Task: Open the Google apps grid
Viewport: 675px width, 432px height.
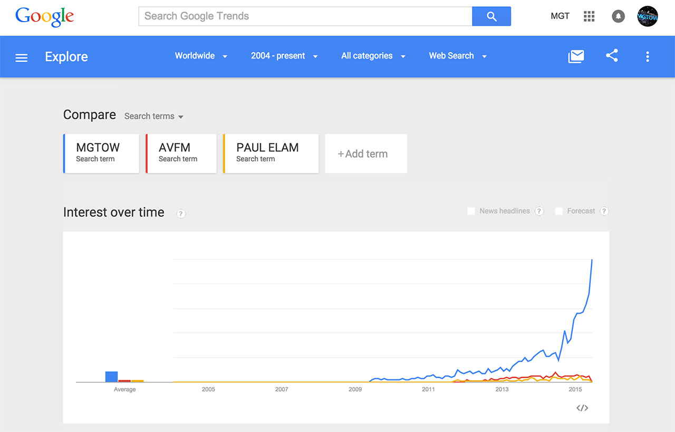Action: 589,16
